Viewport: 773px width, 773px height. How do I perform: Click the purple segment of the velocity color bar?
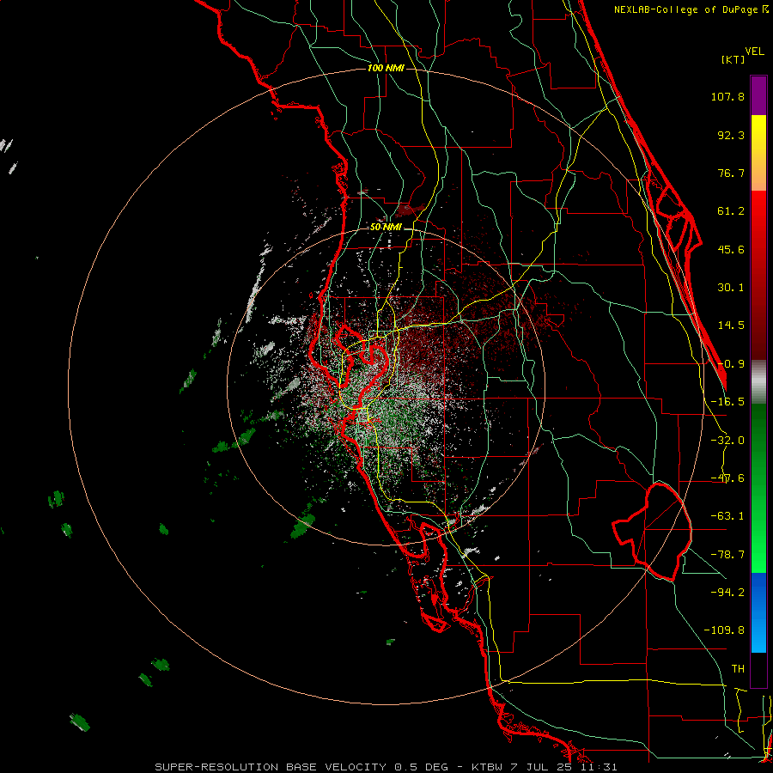[758, 95]
